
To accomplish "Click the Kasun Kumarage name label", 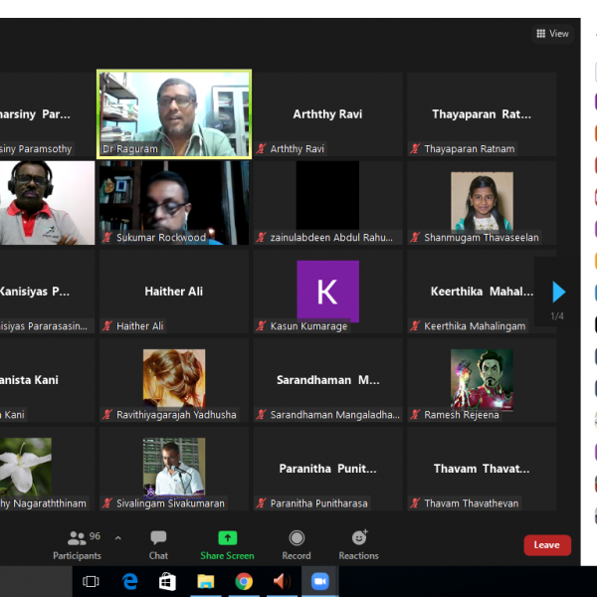I will pos(308,326).
